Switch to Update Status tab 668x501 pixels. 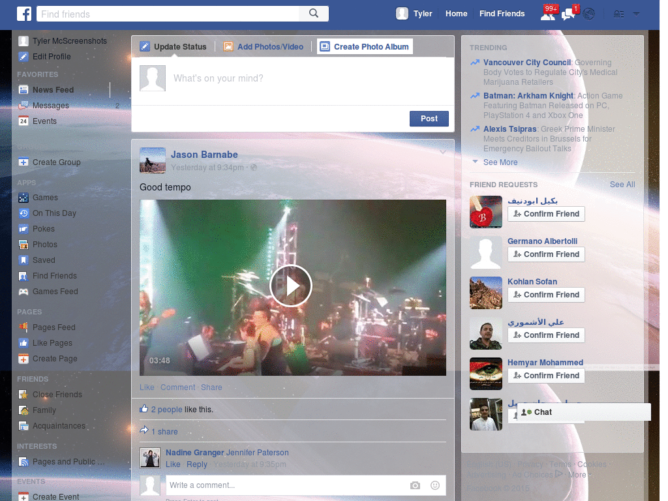pyautogui.click(x=174, y=46)
